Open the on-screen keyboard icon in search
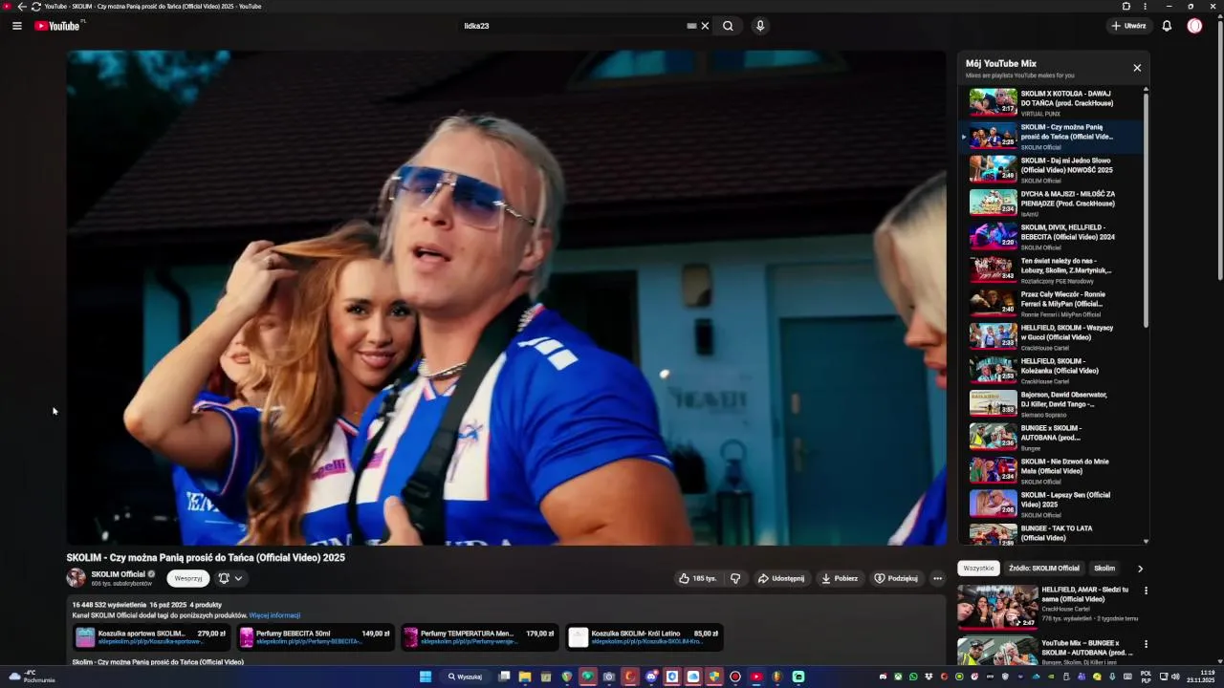Screen dimensions: 1224x688 coord(691,26)
